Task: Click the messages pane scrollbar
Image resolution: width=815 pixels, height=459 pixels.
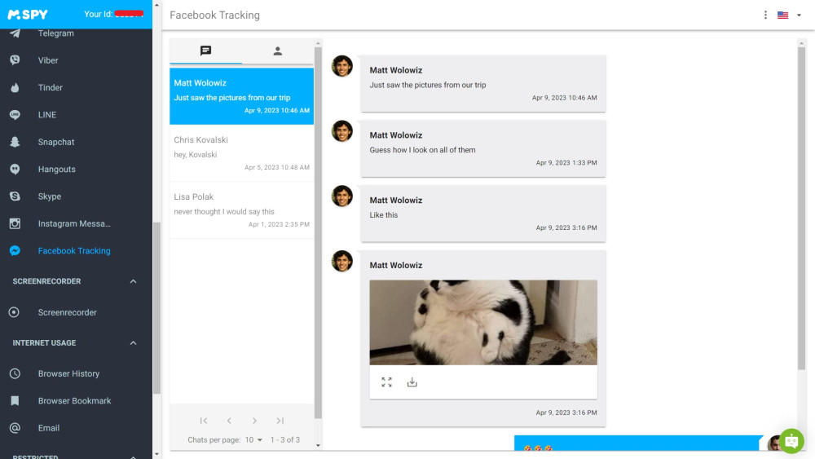Action: click(x=801, y=208)
